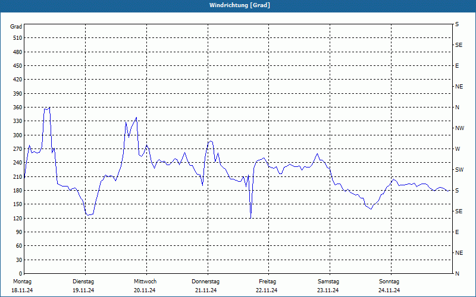Click the NE compass label at 30 degrees
The height and width of the screenshot is (297, 476).
459,253
